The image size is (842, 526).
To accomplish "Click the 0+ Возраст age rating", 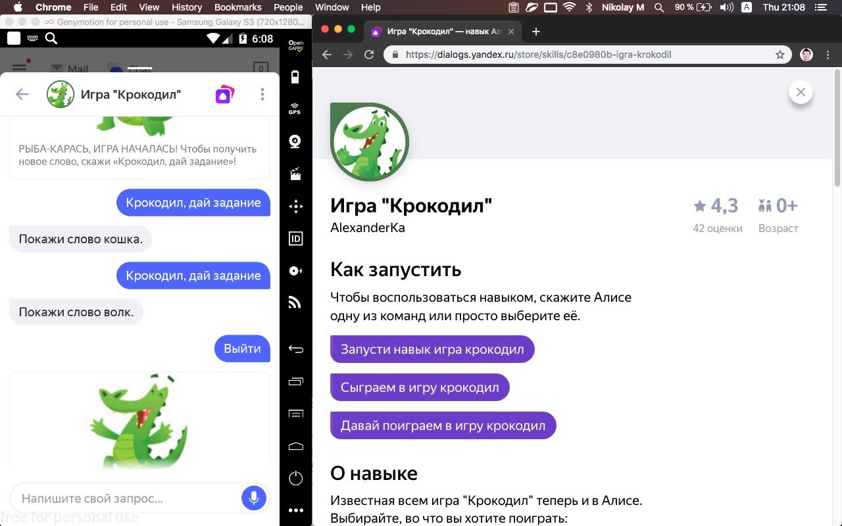I will [x=778, y=216].
